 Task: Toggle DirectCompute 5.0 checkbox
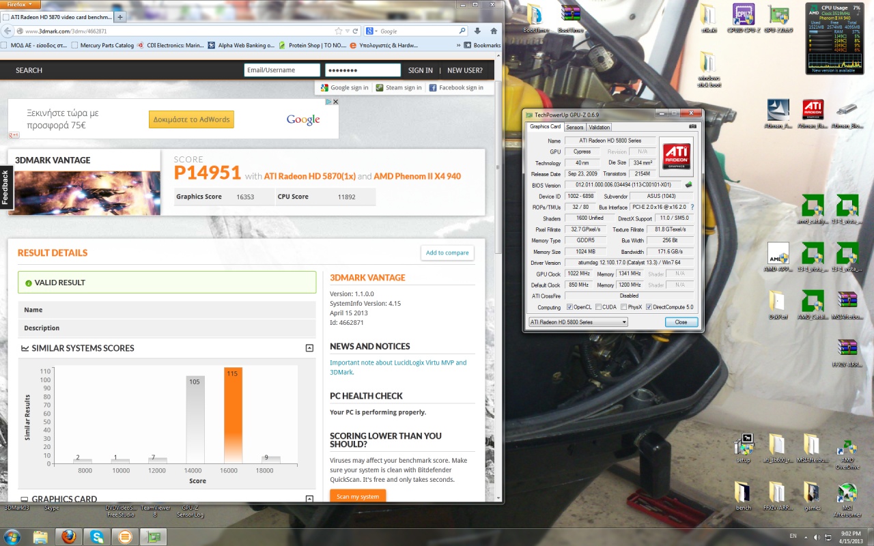pos(649,307)
